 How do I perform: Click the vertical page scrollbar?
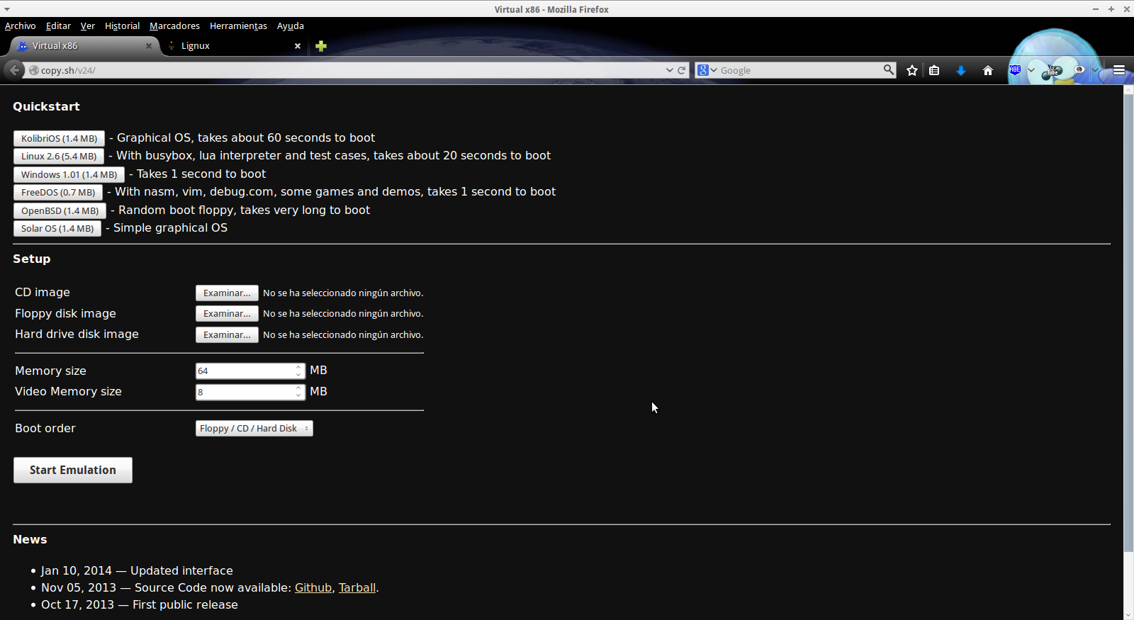[x=1128, y=324]
